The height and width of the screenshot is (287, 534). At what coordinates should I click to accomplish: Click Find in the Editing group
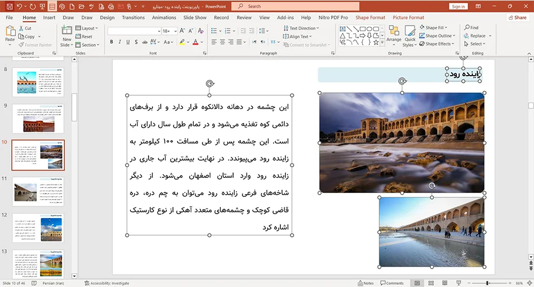(471, 28)
